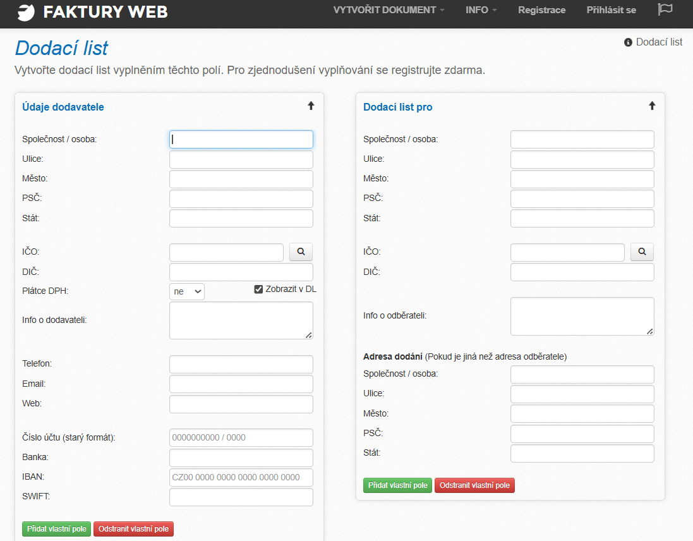Collapse Dodací list pro panel arrow
The height and width of the screenshot is (541, 693).
[652, 106]
